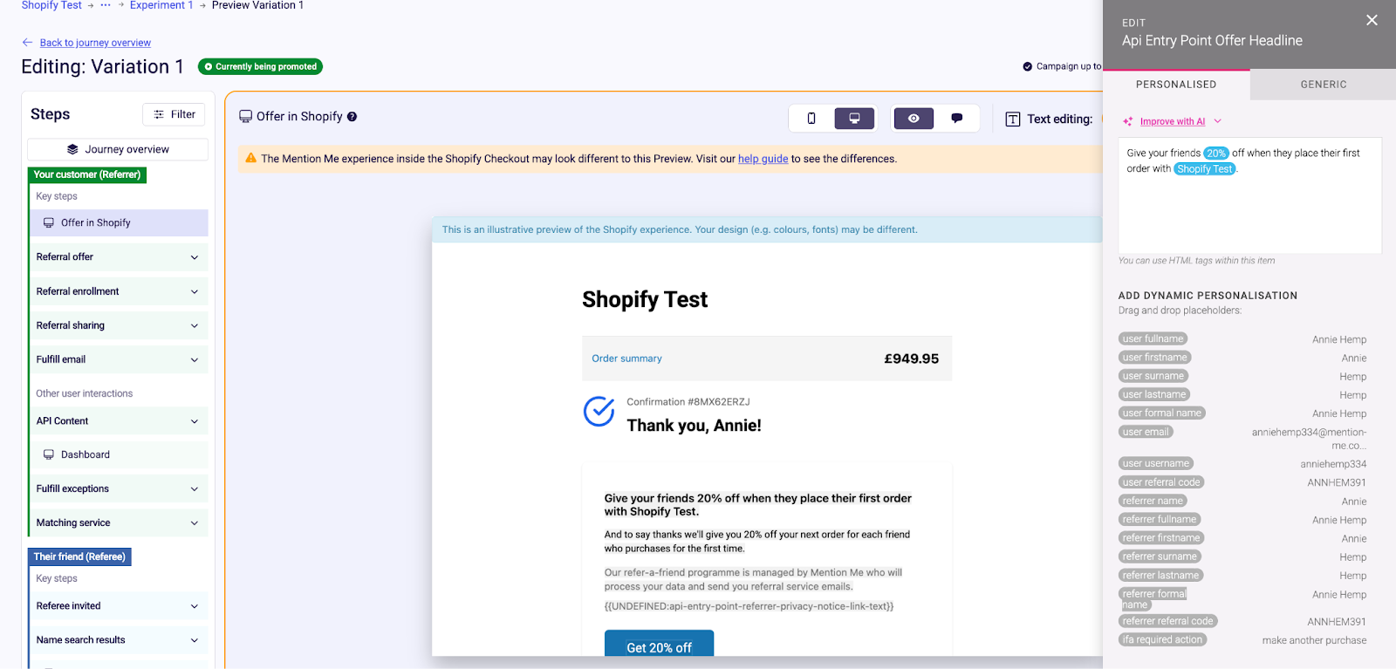
Task: Click the Filter button in Steps
Action: click(x=174, y=114)
